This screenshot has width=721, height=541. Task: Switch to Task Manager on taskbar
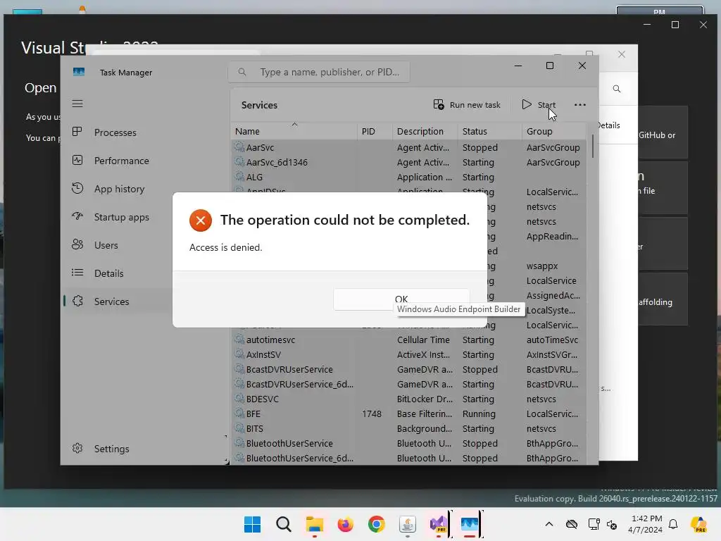470,524
